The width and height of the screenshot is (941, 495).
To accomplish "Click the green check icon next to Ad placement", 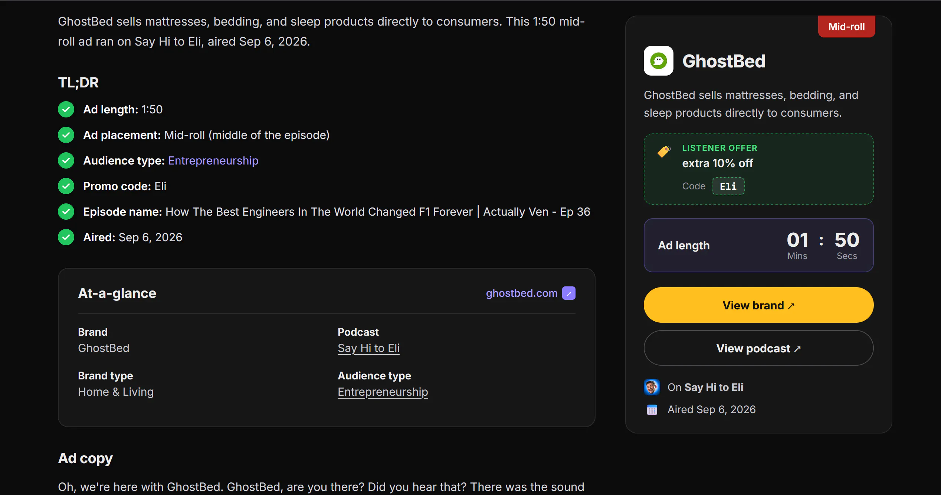I will coord(66,135).
